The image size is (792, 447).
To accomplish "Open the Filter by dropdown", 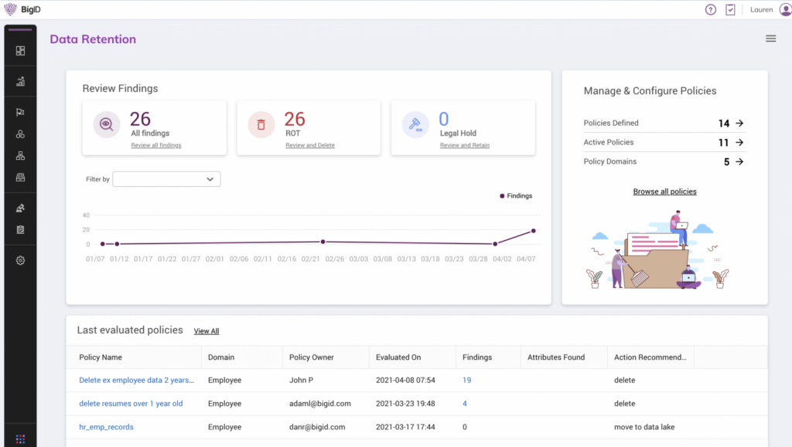I will click(166, 179).
